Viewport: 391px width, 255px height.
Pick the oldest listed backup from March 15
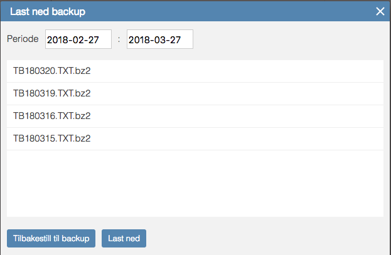[195, 138]
